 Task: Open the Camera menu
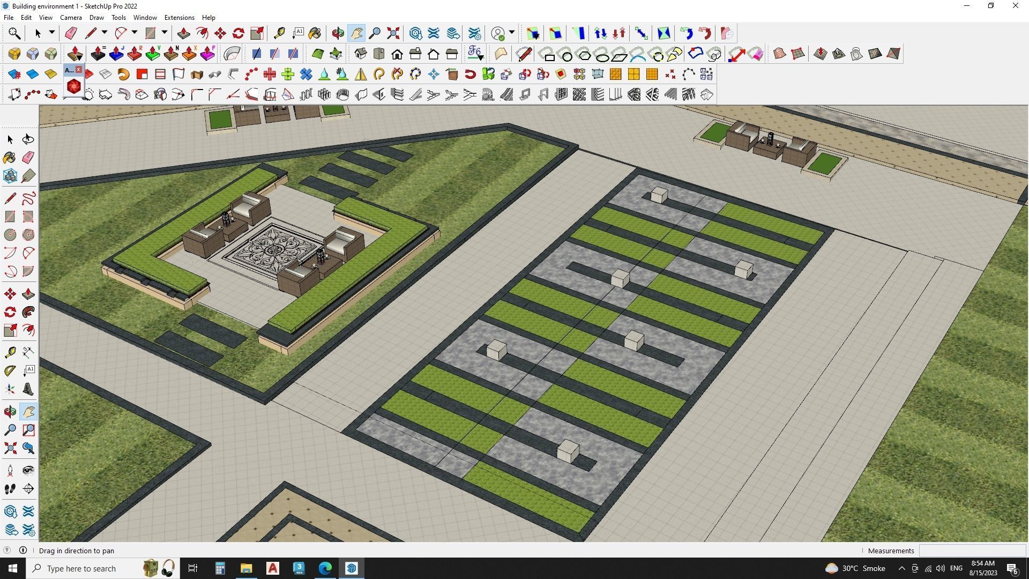click(x=71, y=18)
